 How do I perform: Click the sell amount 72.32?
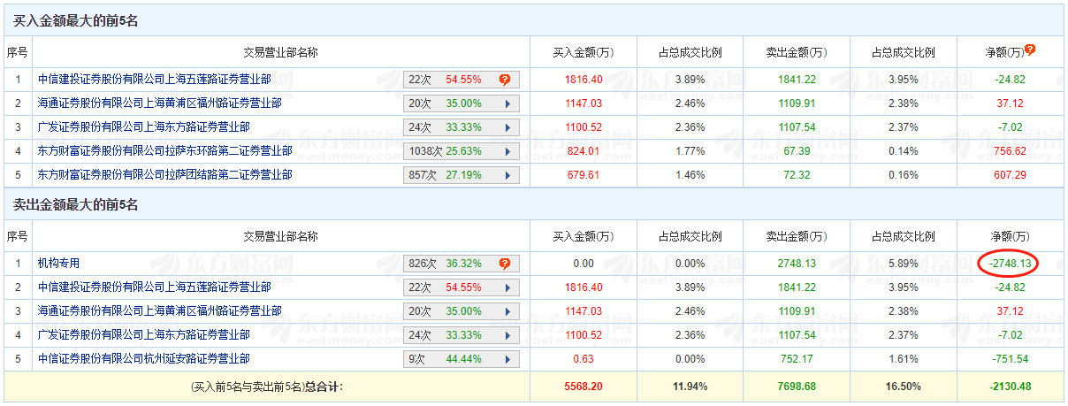797,175
